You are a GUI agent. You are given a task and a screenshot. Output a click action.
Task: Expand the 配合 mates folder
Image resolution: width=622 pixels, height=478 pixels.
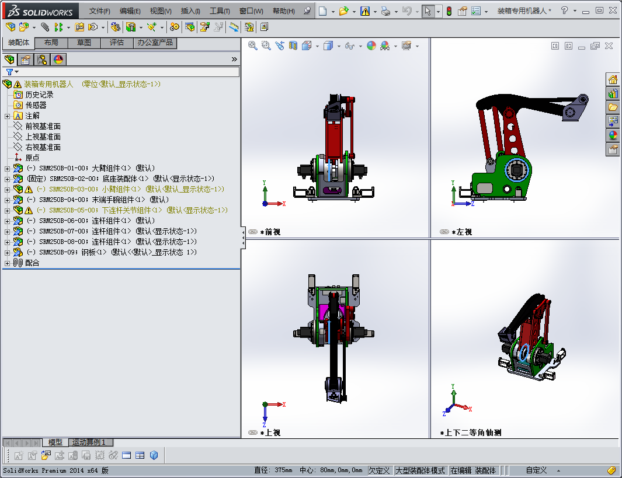(x=7, y=263)
